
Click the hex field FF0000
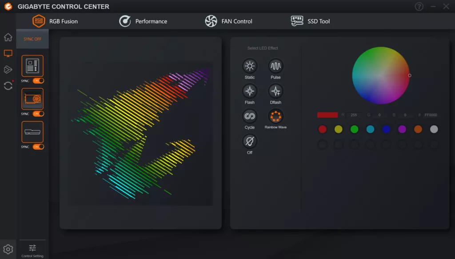tap(431, 115)
